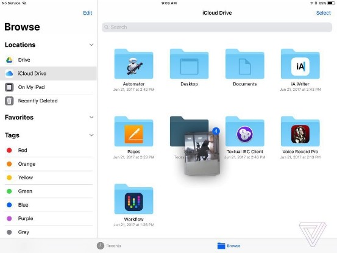337x253 pixels.
Task: Switch to the Browse tab
Action: pyautogui.click(x=229, y=246)
